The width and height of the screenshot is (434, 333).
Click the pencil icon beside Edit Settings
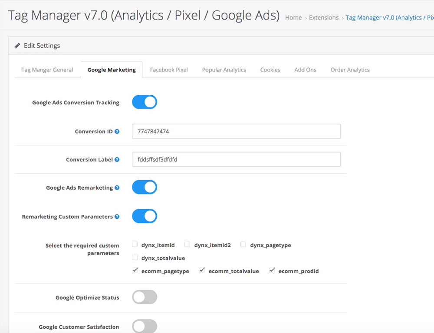(x=17, y=45)
